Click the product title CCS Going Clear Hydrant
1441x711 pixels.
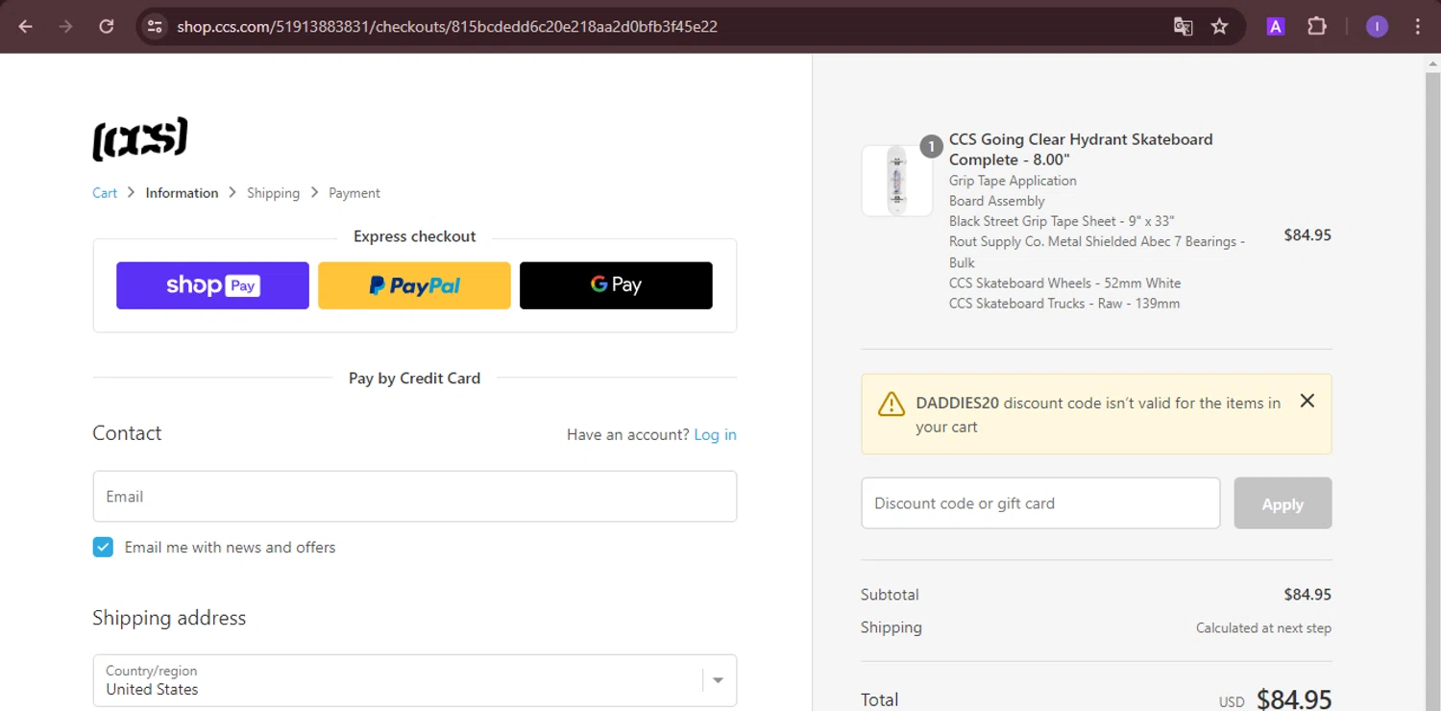pos(1081,150)
